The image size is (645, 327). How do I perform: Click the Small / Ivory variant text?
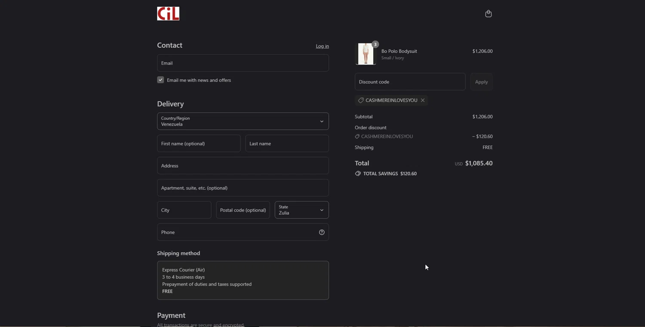[x=393, y=58]
